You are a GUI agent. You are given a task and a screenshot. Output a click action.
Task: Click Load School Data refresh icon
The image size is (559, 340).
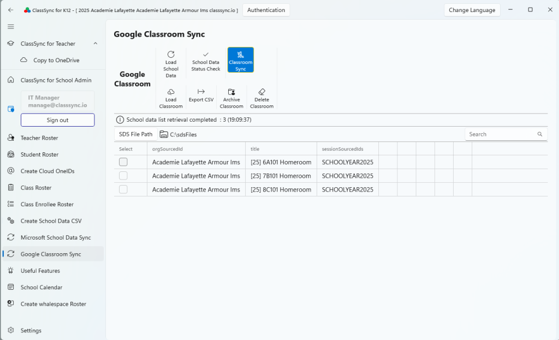tap(171, 54)
